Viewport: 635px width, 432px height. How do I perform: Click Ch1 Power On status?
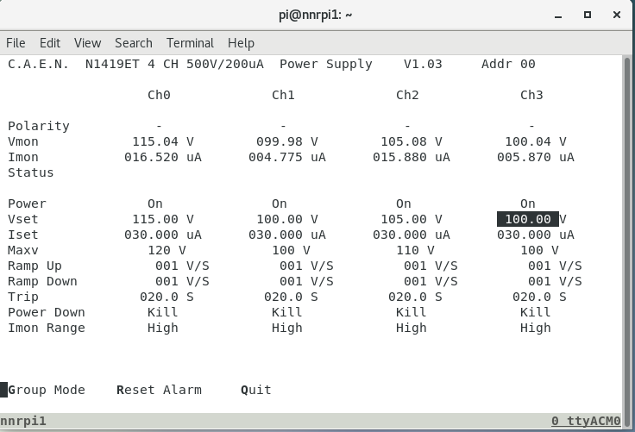[x=280, y=203]
